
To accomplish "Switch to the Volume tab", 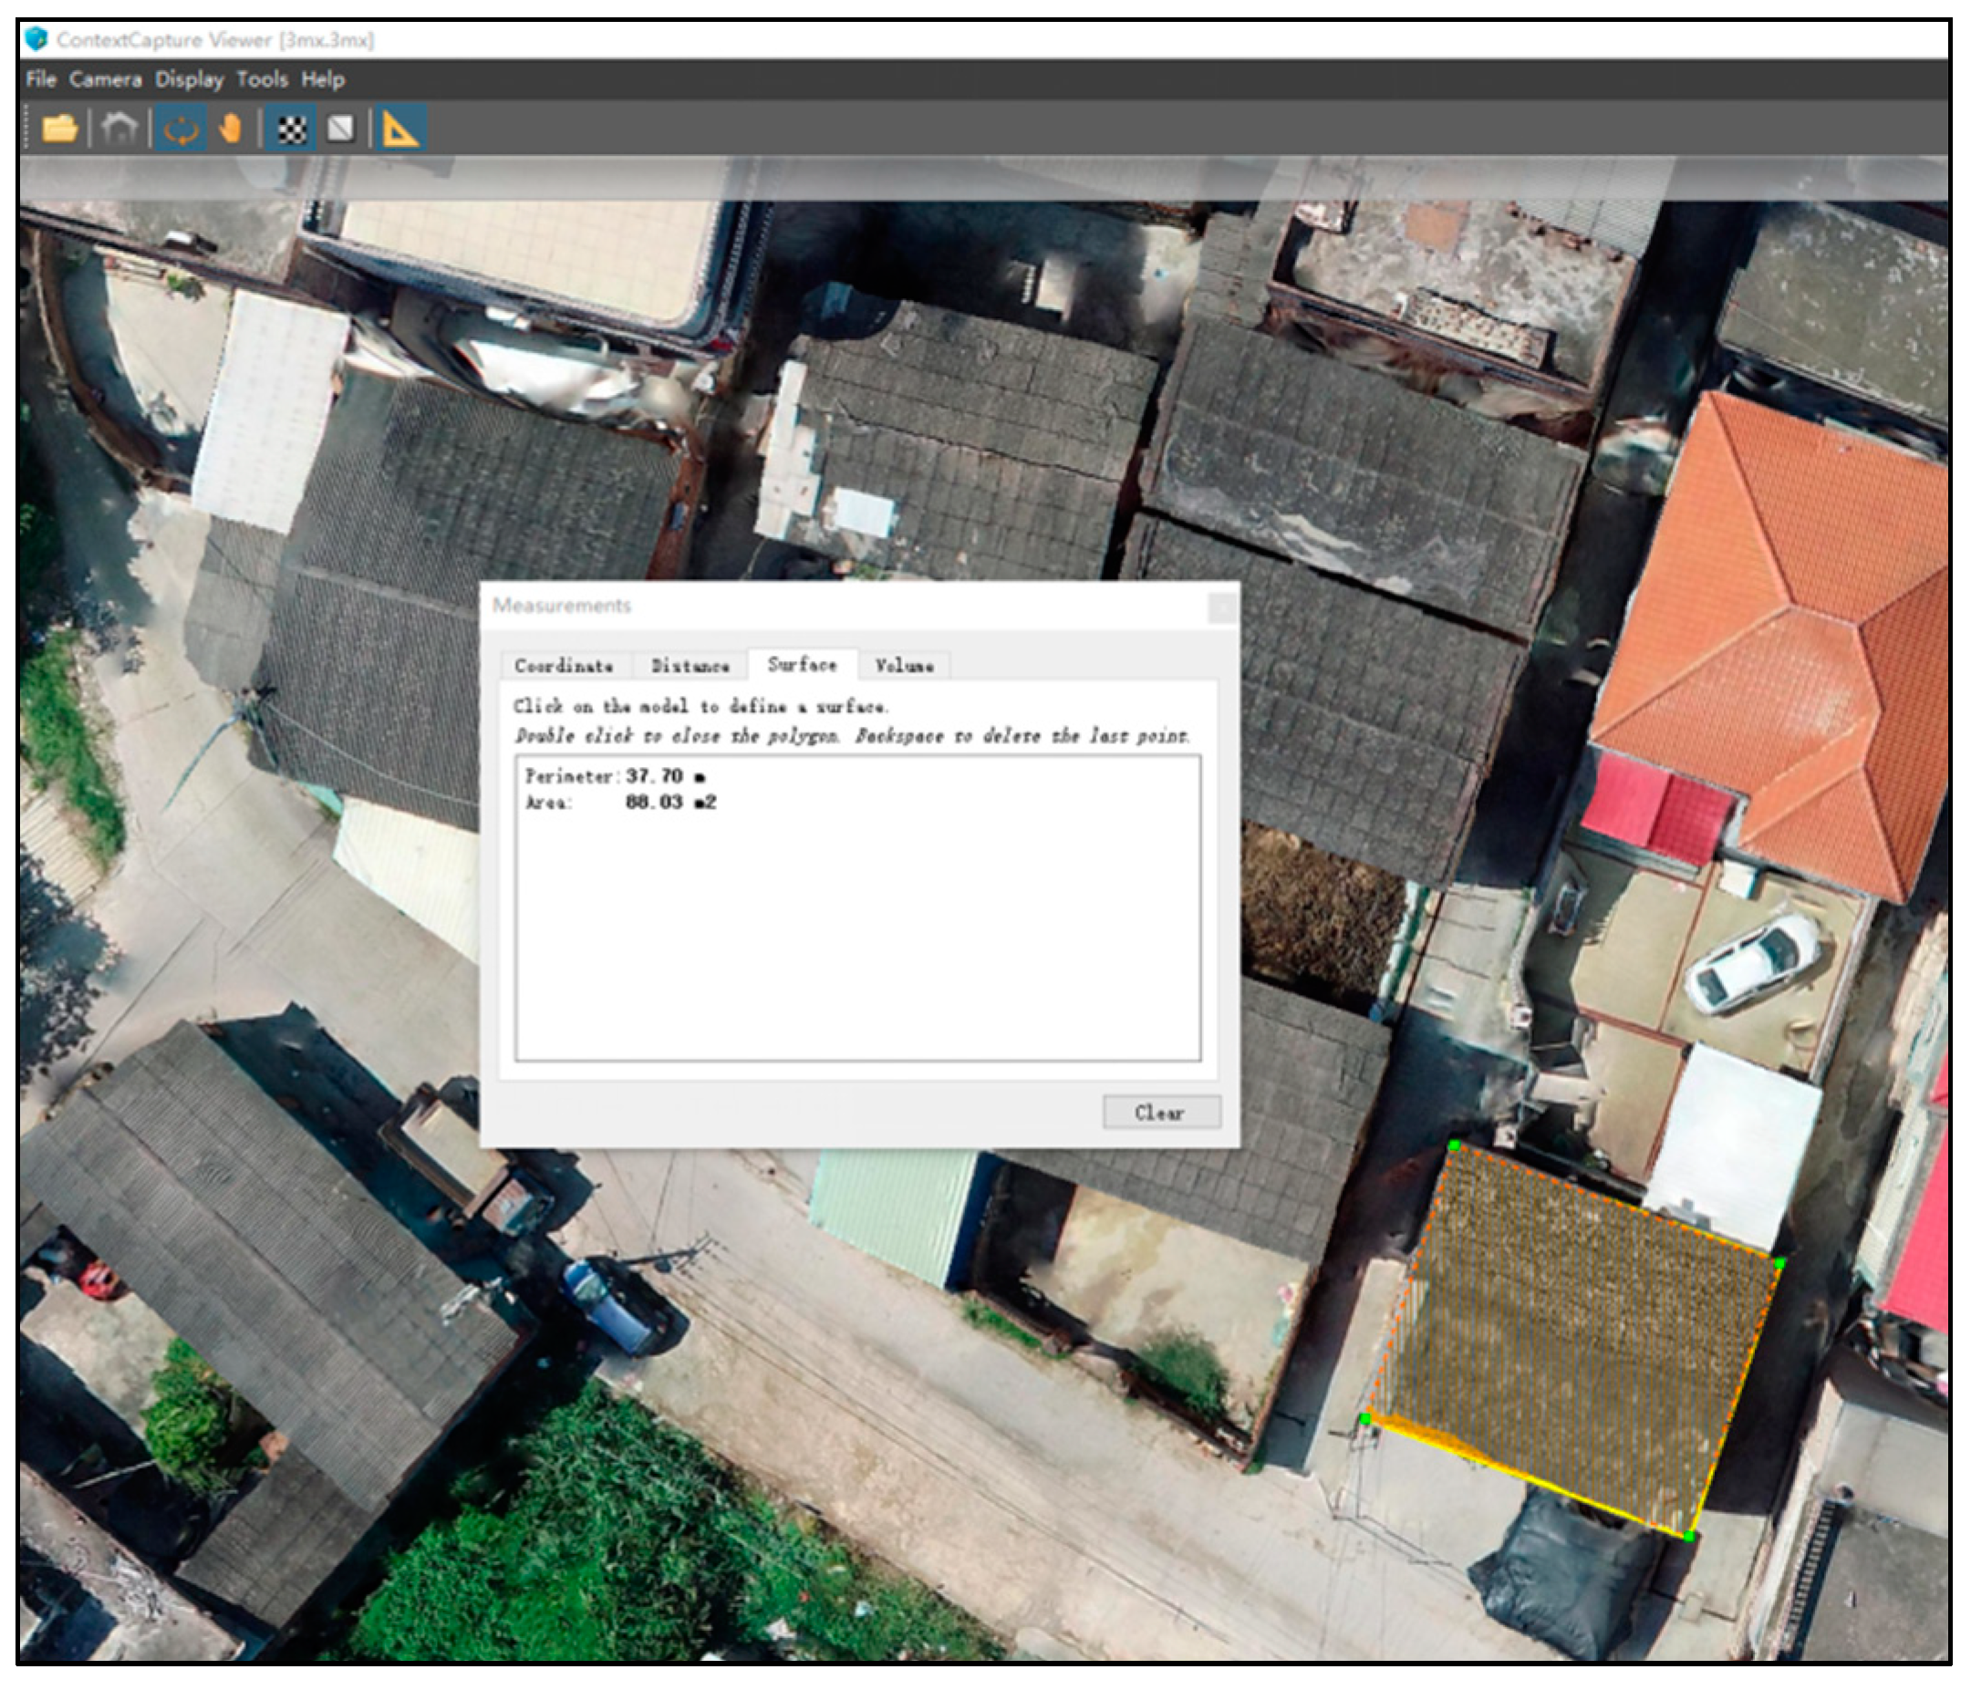I will (x=904, y=666).
